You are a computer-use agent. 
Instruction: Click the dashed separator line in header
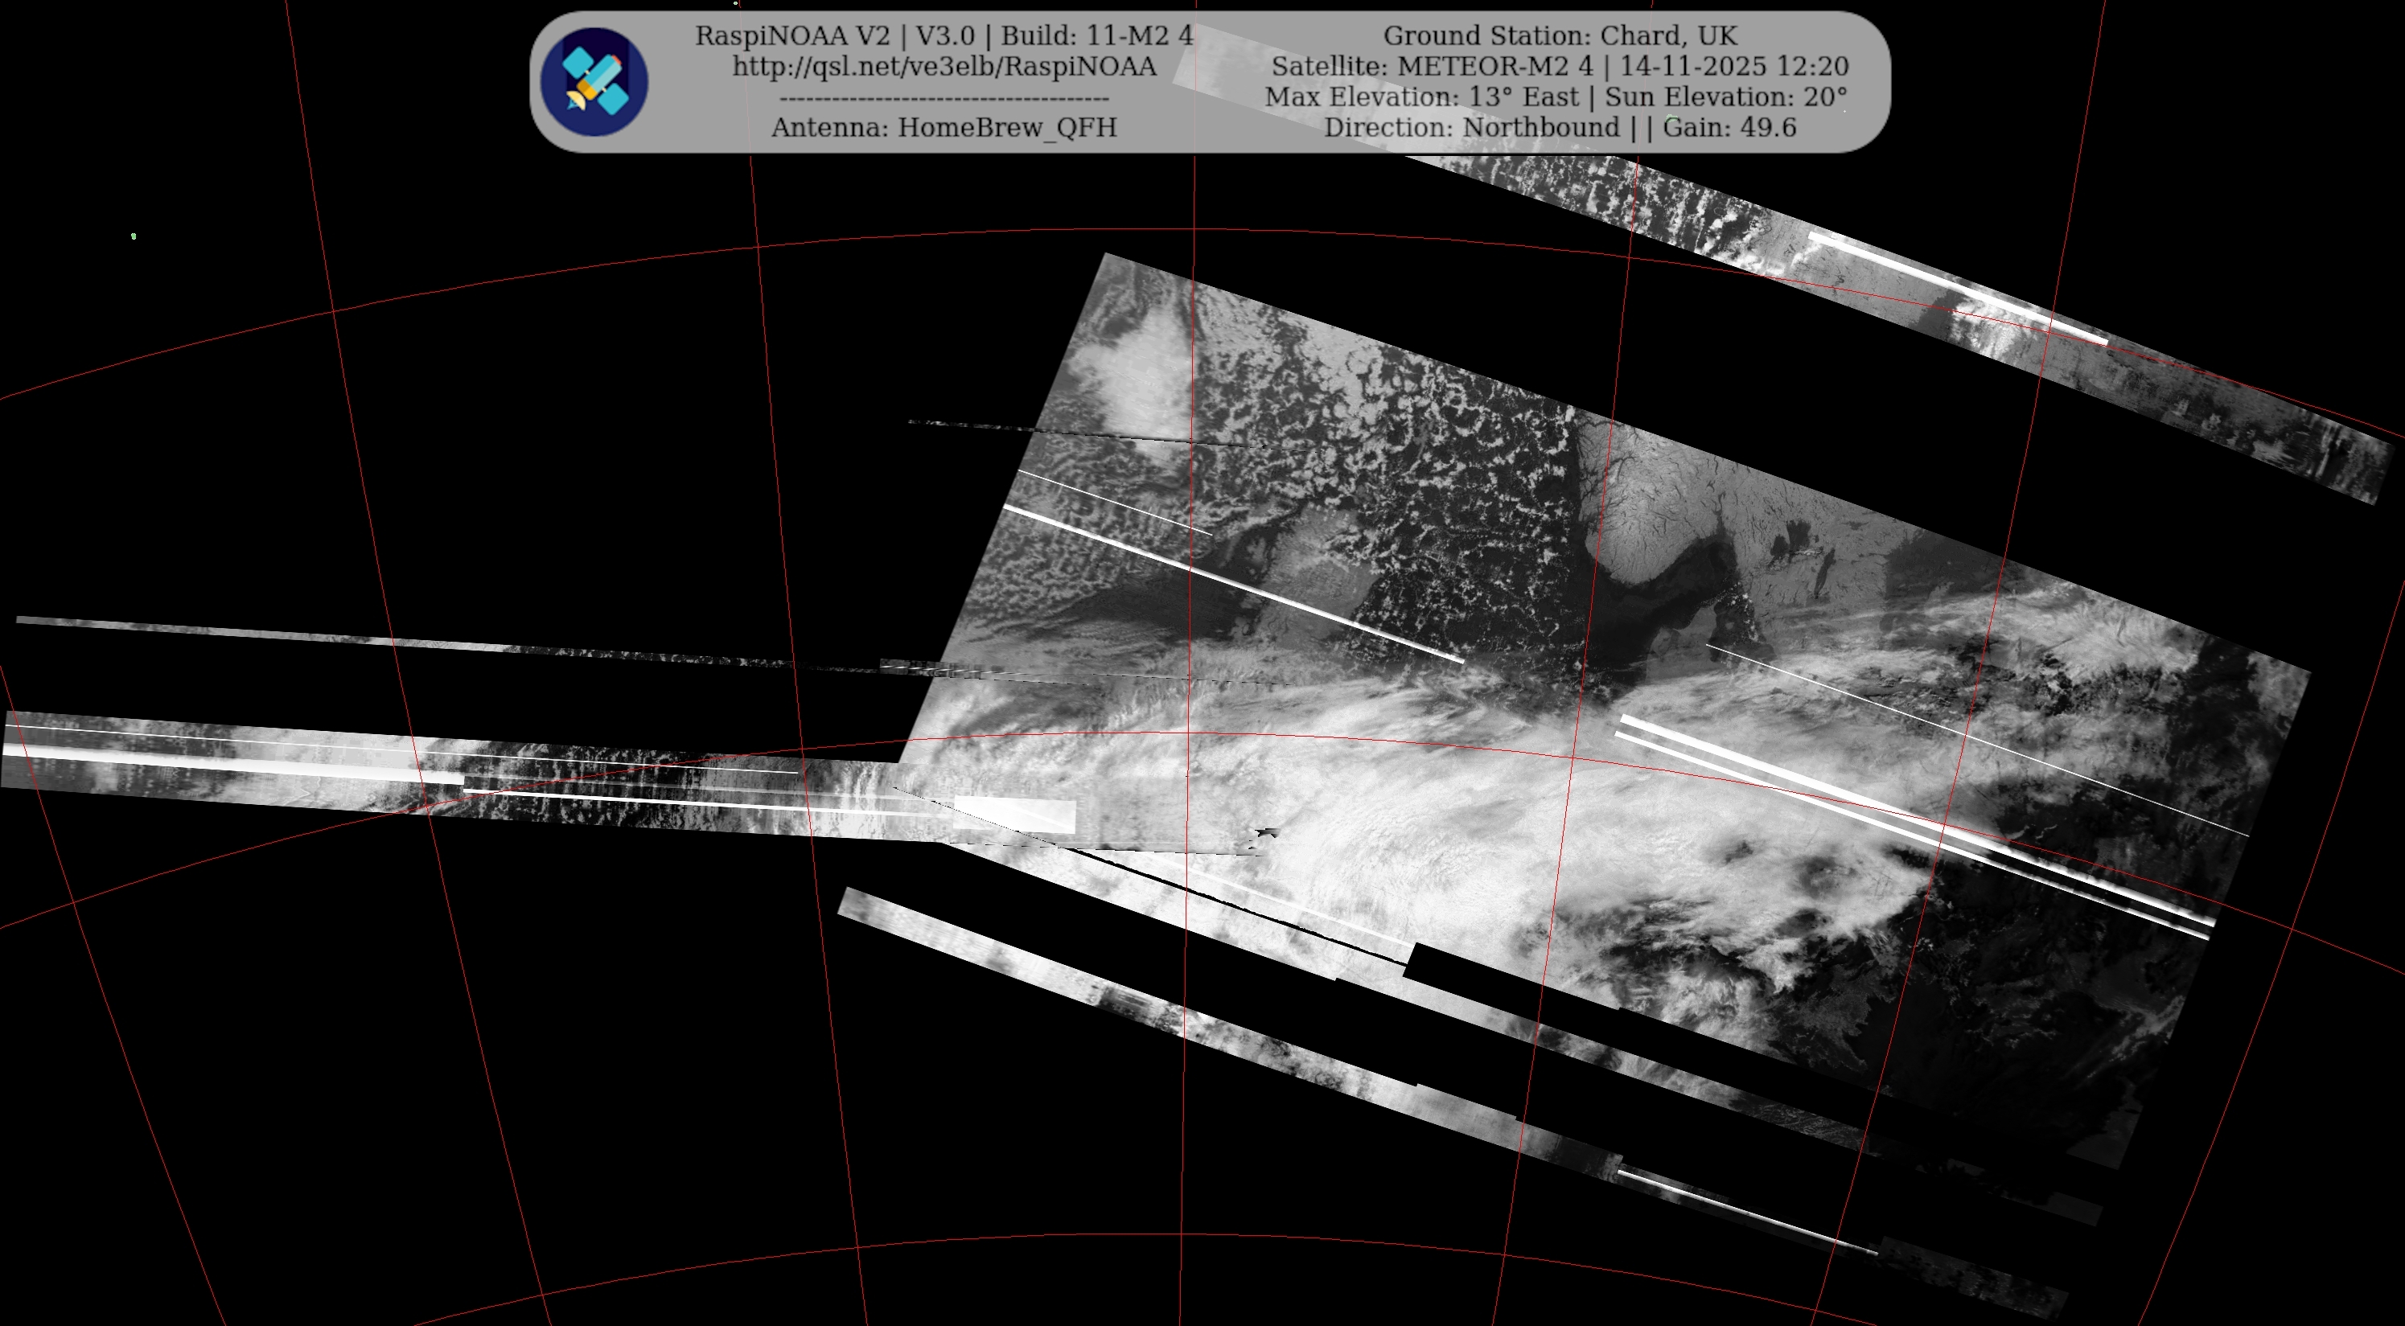(x=943, y=98)
